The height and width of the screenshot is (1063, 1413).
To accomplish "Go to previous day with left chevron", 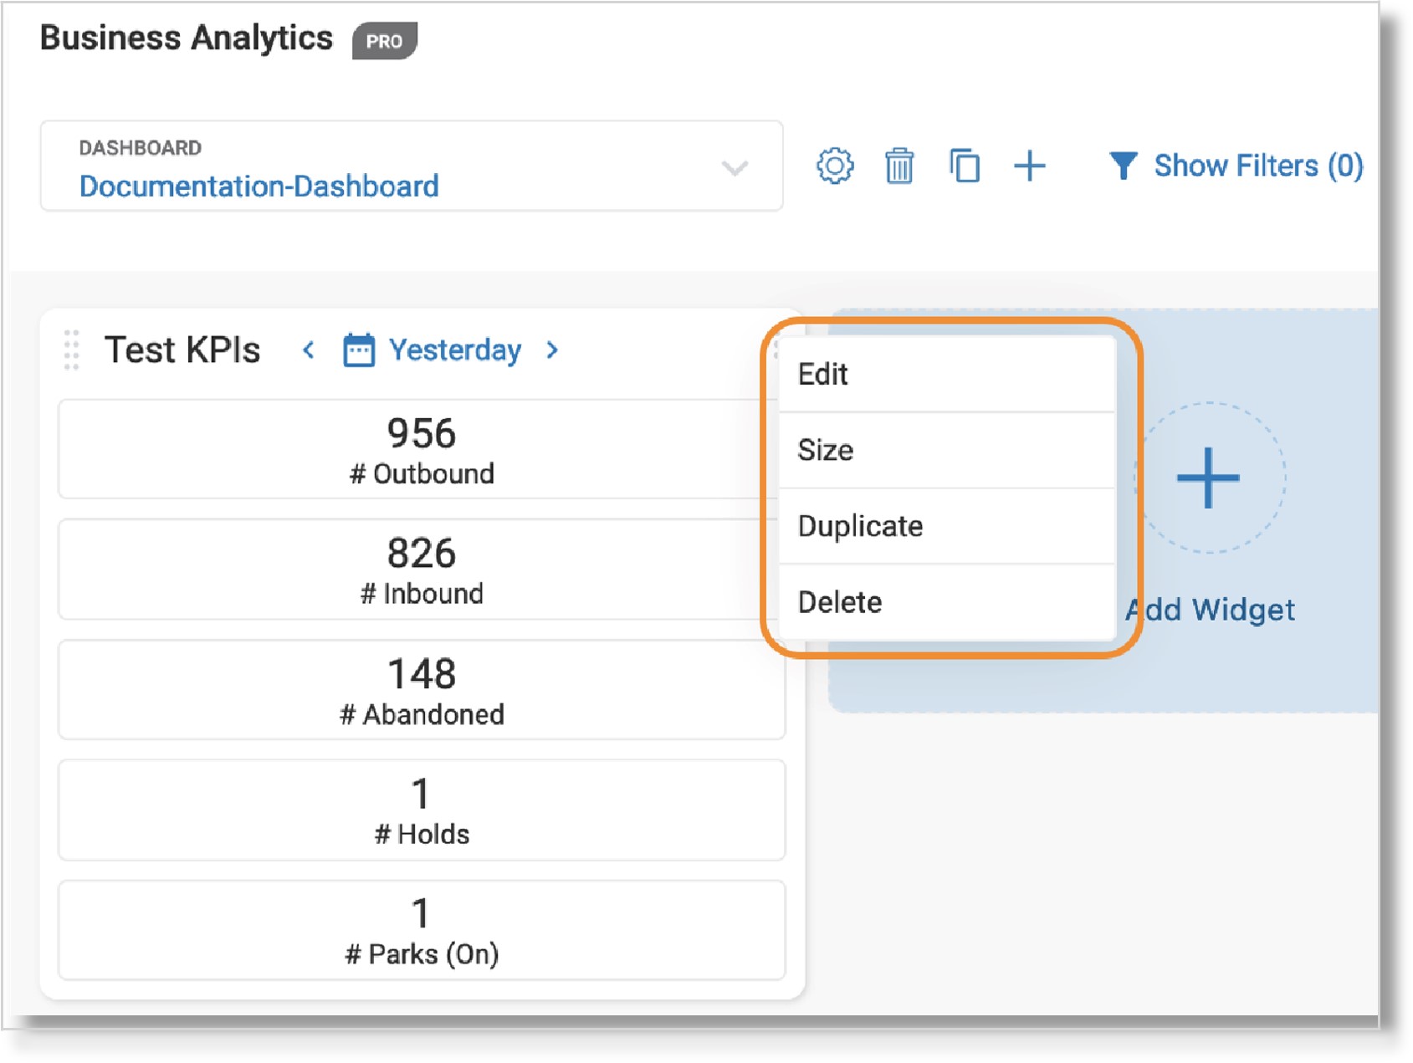I will click(x=309, y=350).
